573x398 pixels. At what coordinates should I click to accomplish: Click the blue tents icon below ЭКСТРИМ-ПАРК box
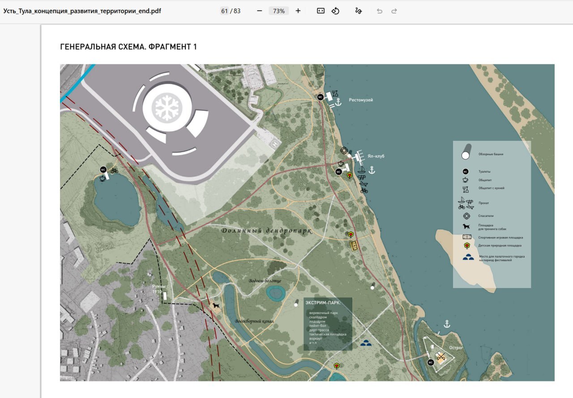[366, 343]
